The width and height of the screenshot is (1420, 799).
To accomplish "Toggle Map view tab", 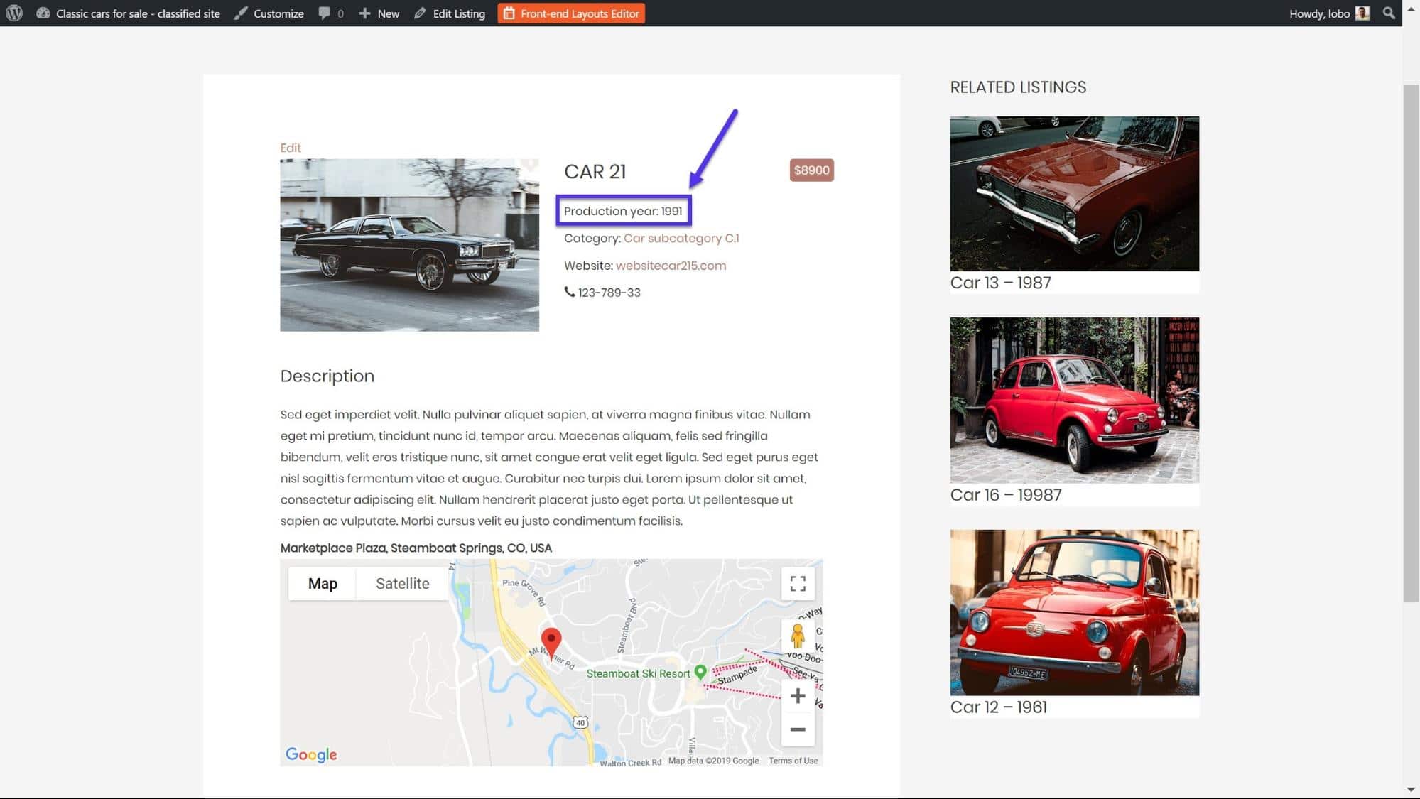I will tap(323, 582).
